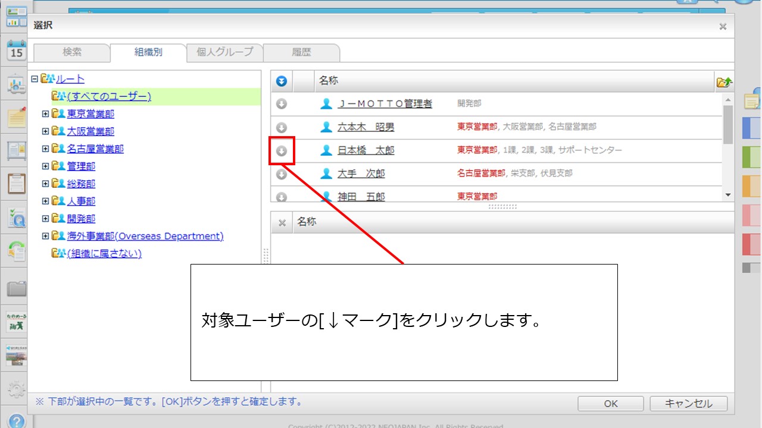Click the down-arrow icon beside 日本橋 太郎
Screen dimensions: 762x428
coord(282,151)
